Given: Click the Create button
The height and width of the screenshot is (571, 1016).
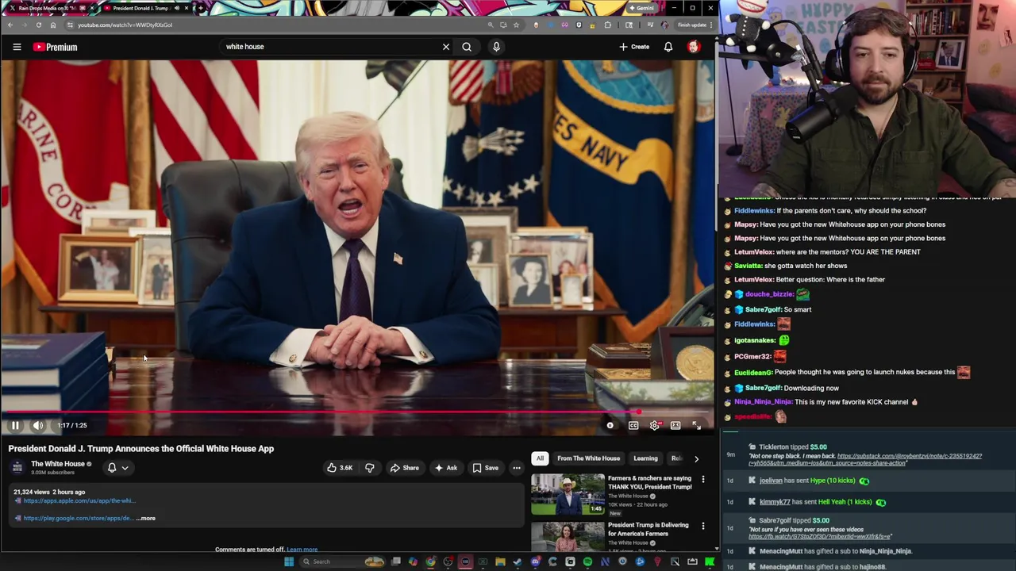Looking at the screenshot, I should pos(634,47).
